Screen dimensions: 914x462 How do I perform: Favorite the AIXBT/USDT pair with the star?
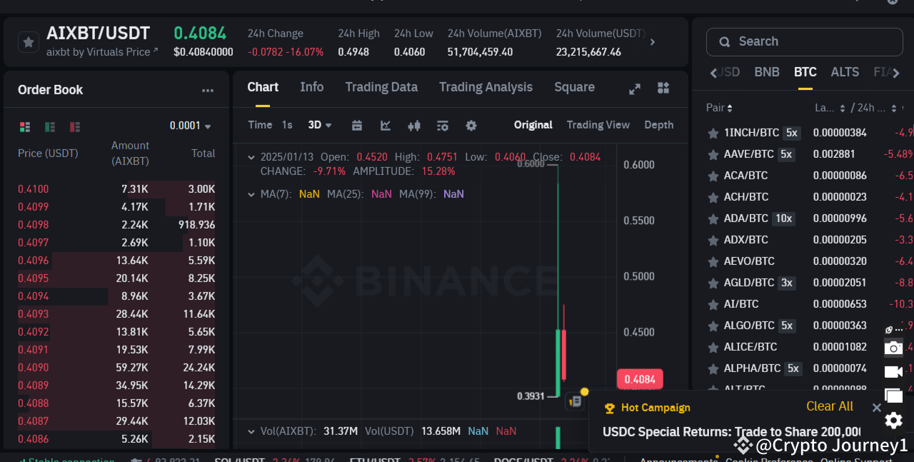click(29, 42)
